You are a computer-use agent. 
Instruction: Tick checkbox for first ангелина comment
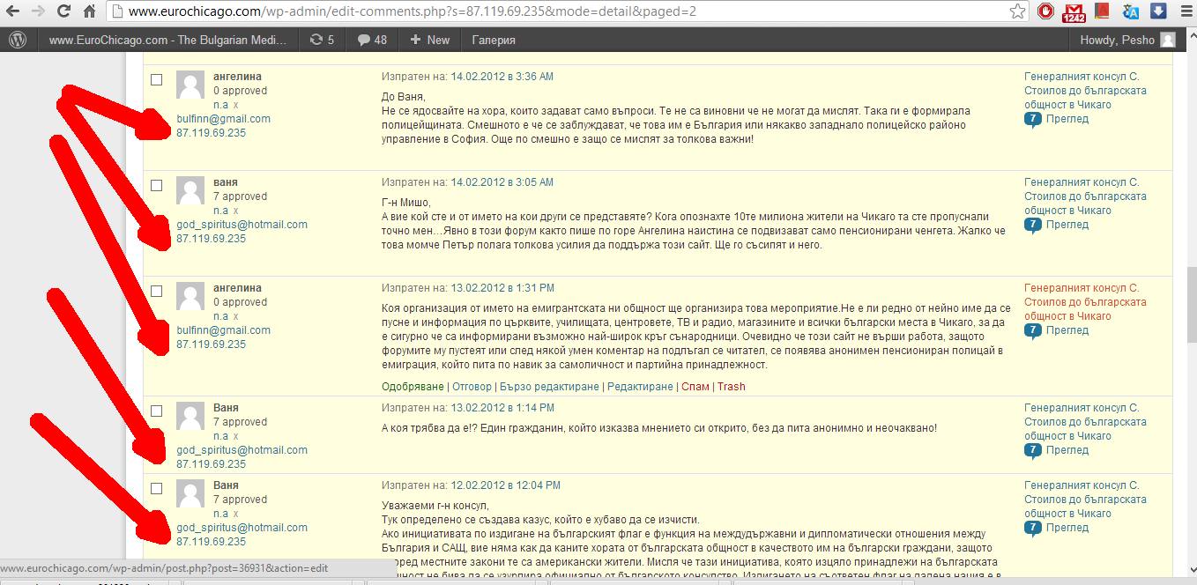pyautogui.click(x=157, y=79)
